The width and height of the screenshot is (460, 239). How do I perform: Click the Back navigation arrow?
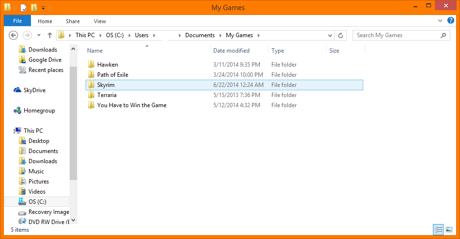(14, 35)
